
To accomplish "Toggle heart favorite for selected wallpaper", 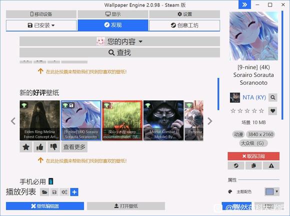I will click(x=272, y=111).
